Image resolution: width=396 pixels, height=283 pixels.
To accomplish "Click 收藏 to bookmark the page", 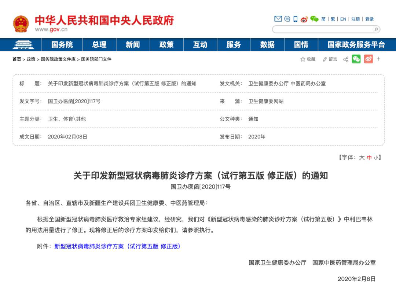I will tap(308, 59).
